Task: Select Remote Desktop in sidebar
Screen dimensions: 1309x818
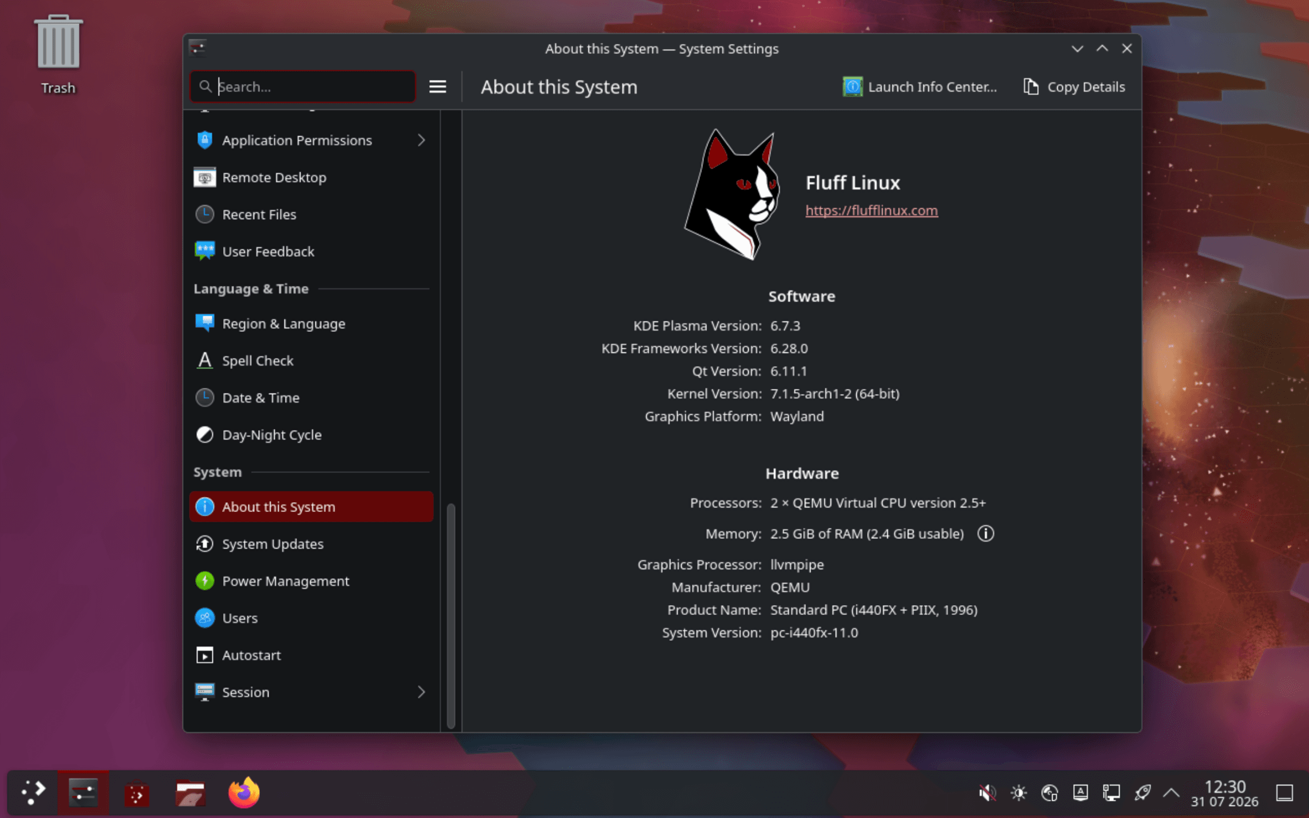Action: click(311, 177)
